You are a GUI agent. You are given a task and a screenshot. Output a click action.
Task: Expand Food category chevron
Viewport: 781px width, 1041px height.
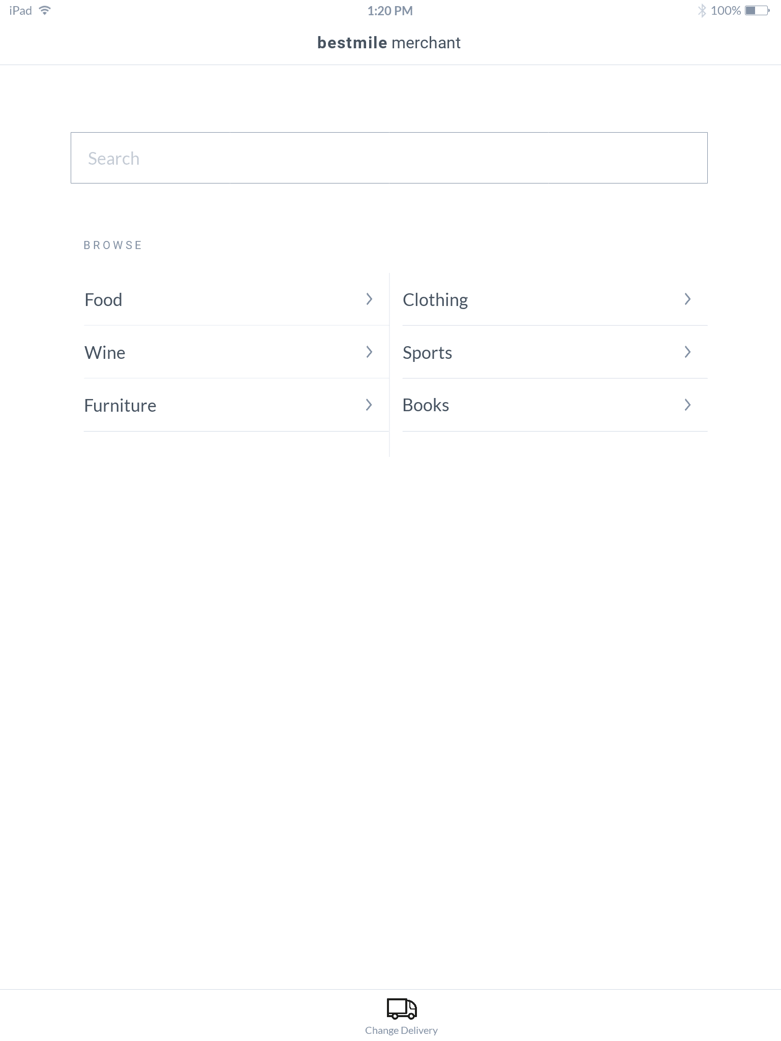click(369, 299)
